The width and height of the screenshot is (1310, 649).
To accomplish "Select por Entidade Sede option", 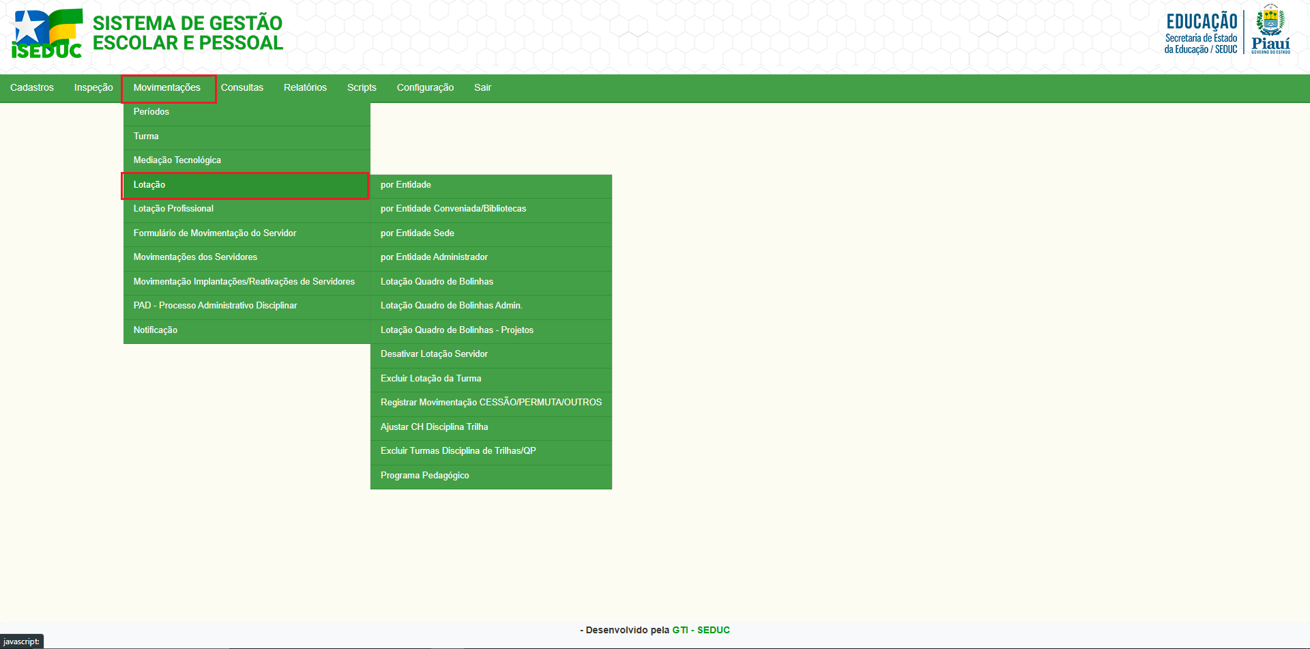I will click(418, 233).
